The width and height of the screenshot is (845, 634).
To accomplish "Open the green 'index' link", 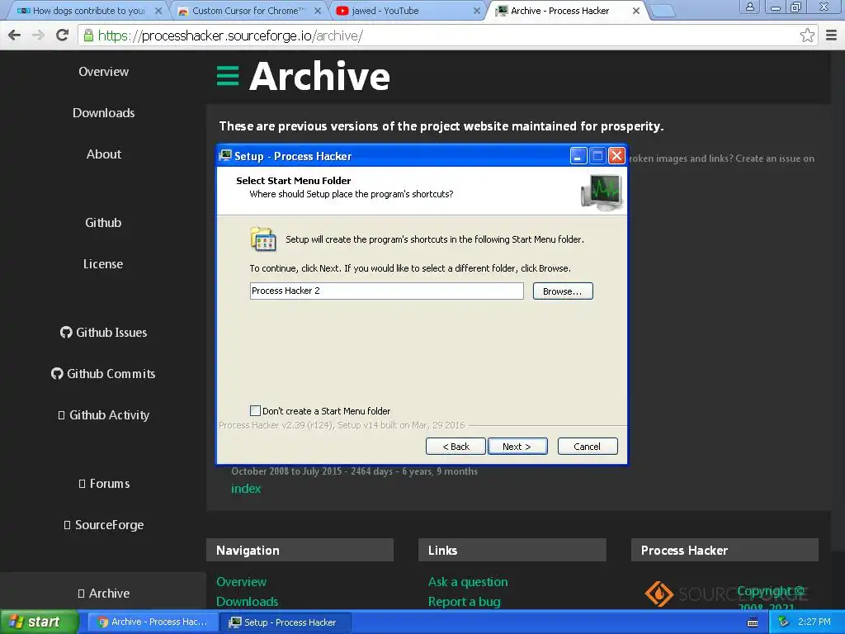I will [246, 489].
